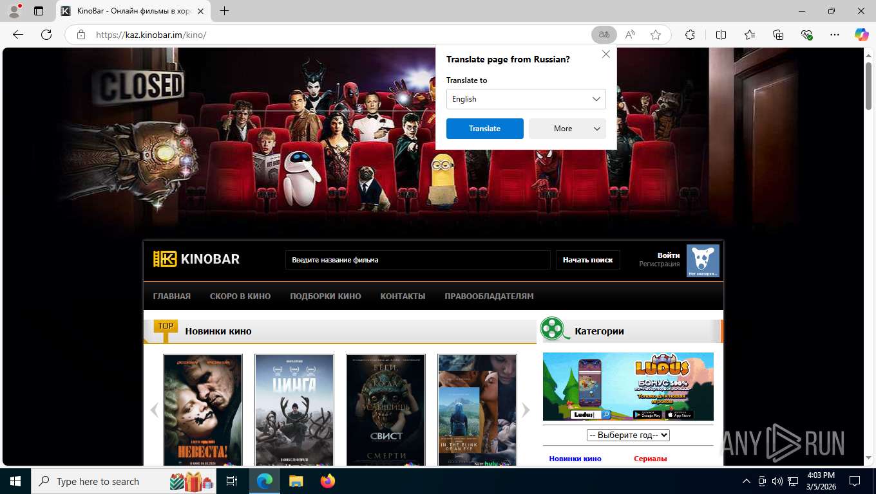876x494 pixels.
Task: Open ГЛАВНАЯ menu item
Action: 172,297
